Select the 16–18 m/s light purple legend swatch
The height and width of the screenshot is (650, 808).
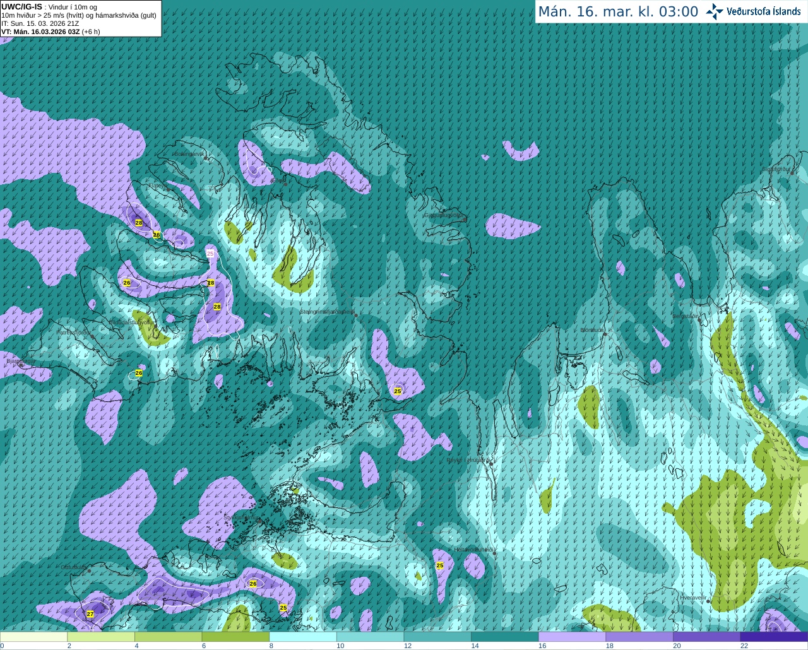(x=572, y=637)
